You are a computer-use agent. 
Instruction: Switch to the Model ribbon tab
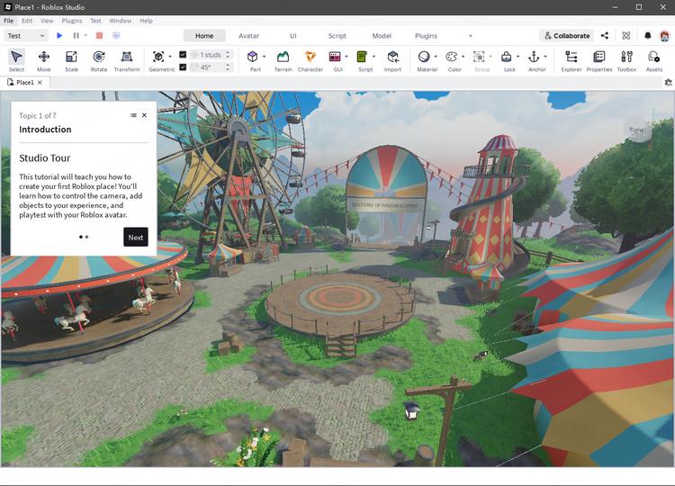tap(382, 36)
